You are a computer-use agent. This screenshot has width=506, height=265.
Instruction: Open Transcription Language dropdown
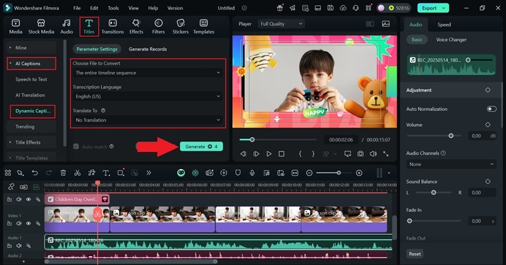(x=147, y=97)
